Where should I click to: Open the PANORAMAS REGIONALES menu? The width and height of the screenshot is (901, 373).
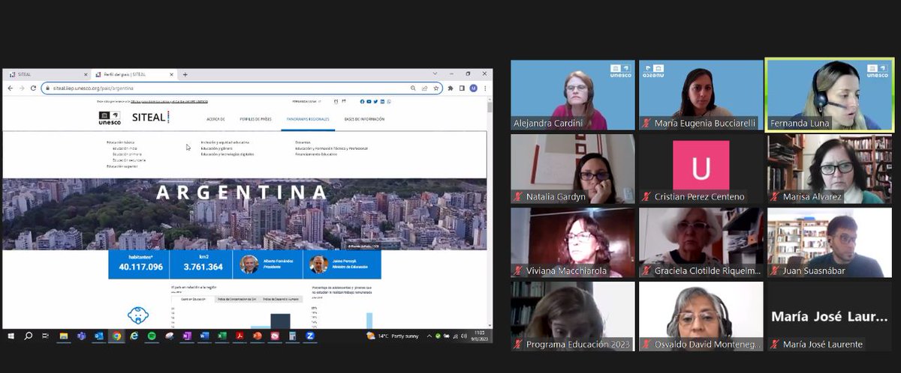point(309,119)
